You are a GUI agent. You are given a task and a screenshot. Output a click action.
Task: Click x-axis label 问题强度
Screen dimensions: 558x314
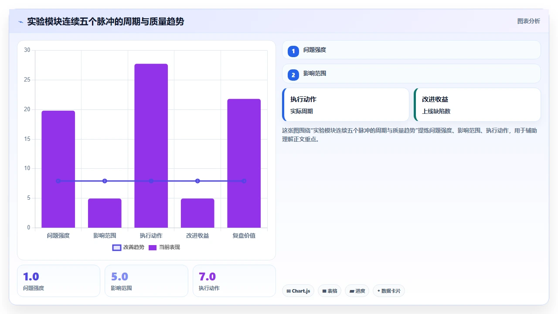click(58, 235)
